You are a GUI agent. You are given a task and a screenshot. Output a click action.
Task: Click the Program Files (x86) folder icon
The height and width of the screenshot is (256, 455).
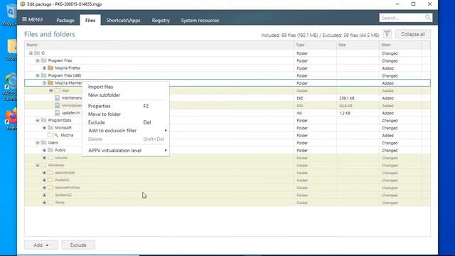44,75
